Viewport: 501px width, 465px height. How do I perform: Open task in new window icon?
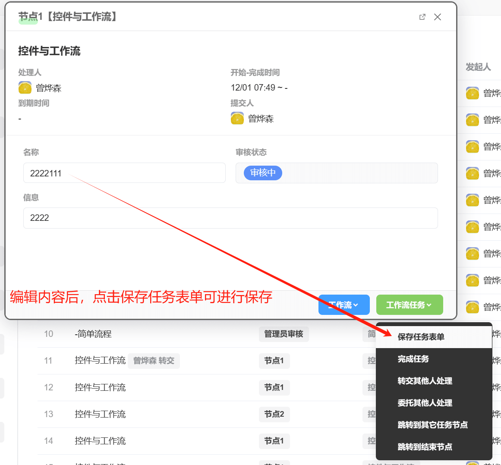coord(422,17)
